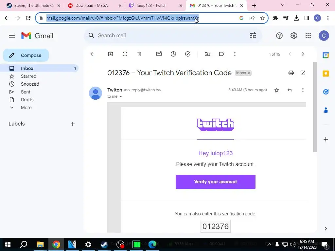Image resolution: width=335 pixels, height=251 pixels.
Task: Toggle Chrome side panel
Action: pos(307,18)
